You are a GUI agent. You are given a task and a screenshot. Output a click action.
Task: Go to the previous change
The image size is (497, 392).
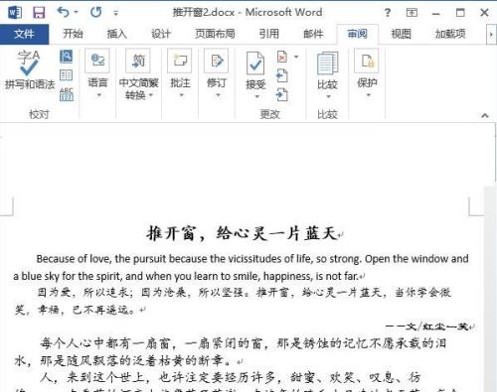(281, 76)
